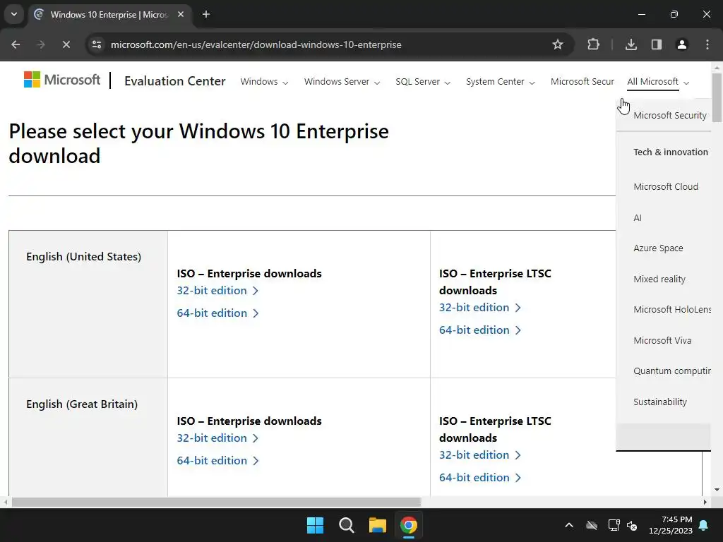Select Microsoft HoloLens menu entry

(672, 309)
